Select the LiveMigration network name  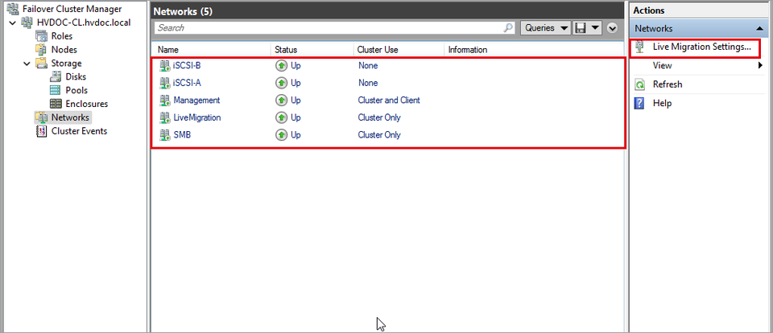(197, 117)
